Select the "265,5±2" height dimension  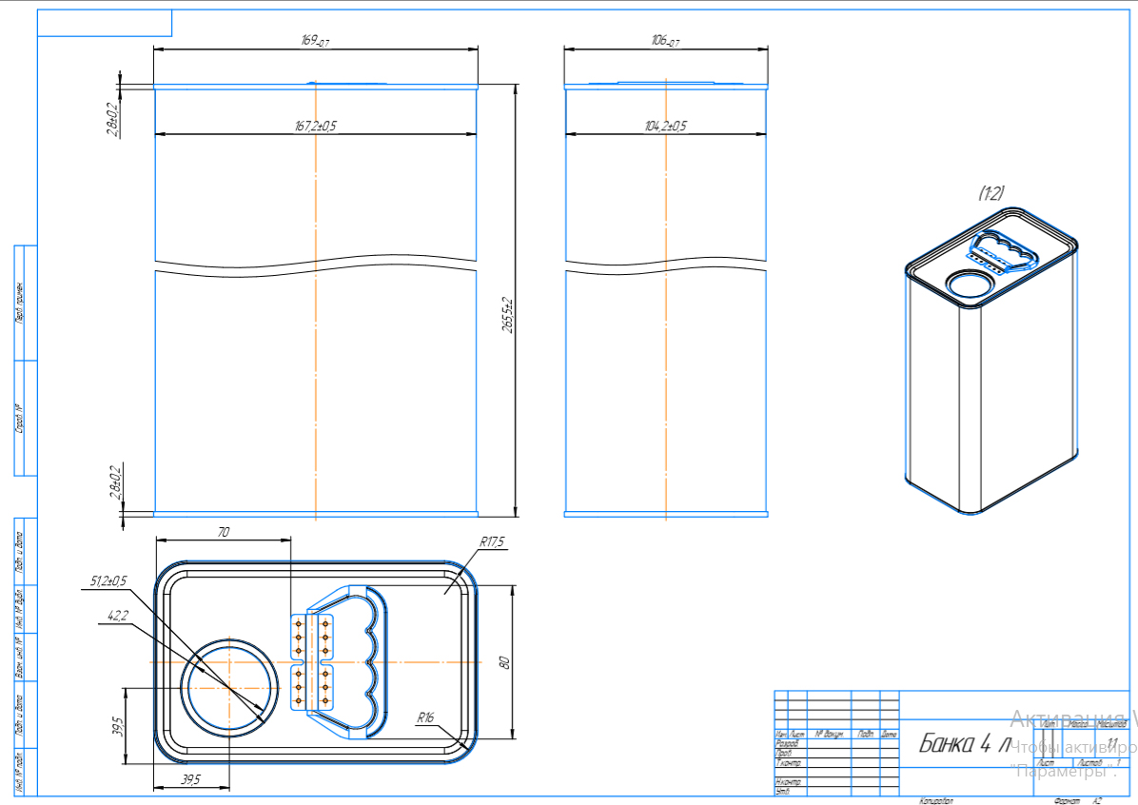point(508,315)
